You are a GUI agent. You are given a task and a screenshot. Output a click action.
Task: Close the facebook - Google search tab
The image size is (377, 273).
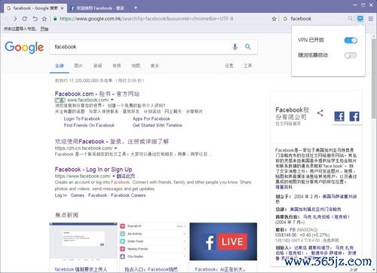point(63,8)
